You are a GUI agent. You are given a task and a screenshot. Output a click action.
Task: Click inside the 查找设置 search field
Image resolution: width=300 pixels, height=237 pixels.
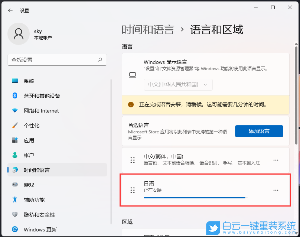coord(57,60)
